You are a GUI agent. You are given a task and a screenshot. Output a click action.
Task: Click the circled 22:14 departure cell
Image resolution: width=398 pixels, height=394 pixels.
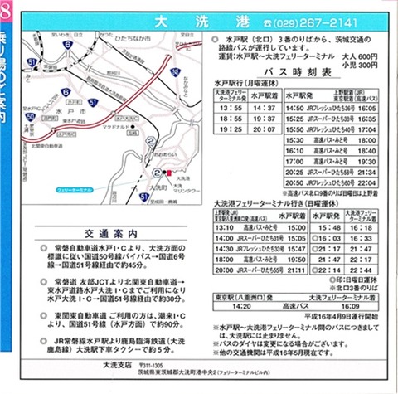pyautogui.click(x=327, y=270)
